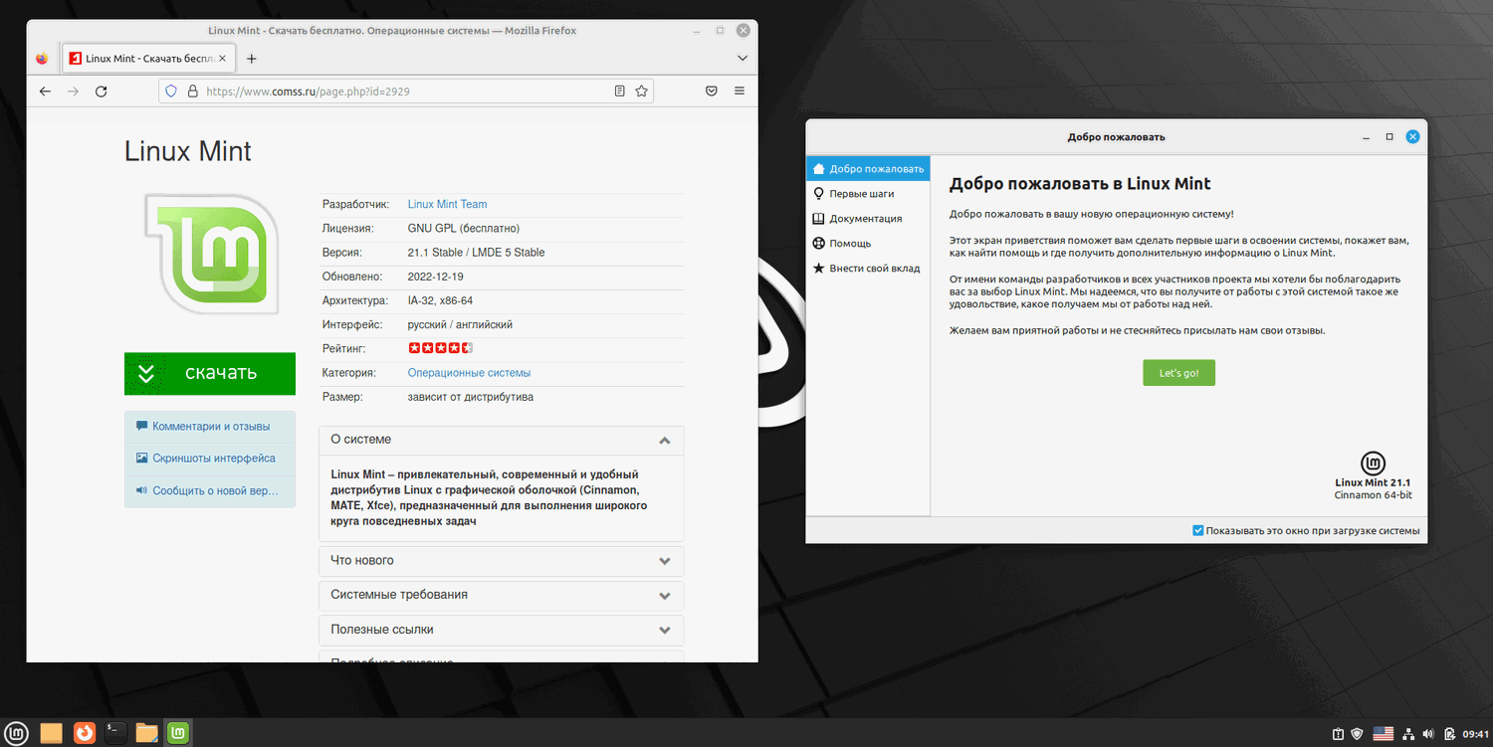Click the US keyboard layout flag
Viewport: 1493px width, 747px height.
click(x=1384, y=734)
